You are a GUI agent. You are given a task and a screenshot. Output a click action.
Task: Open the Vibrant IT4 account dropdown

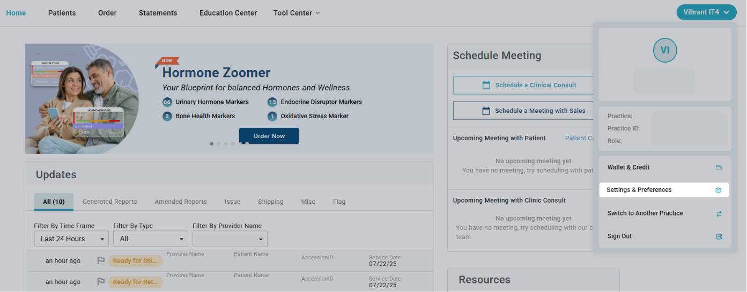coord(706,12)
